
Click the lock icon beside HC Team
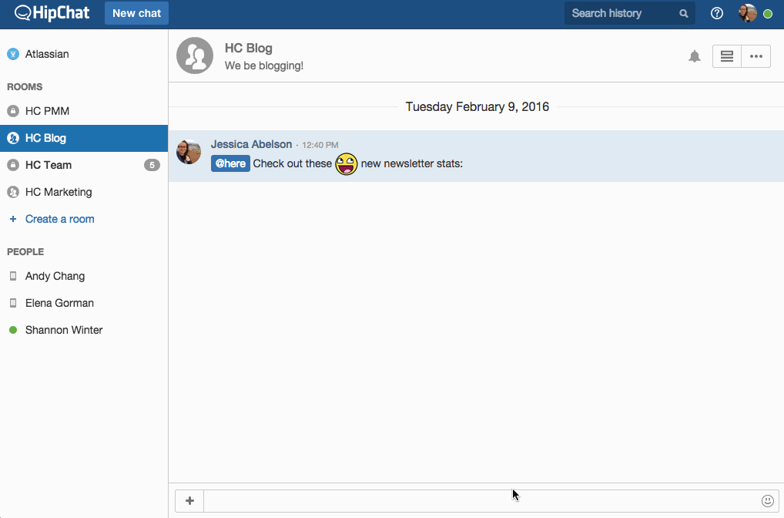coord(13,165)
